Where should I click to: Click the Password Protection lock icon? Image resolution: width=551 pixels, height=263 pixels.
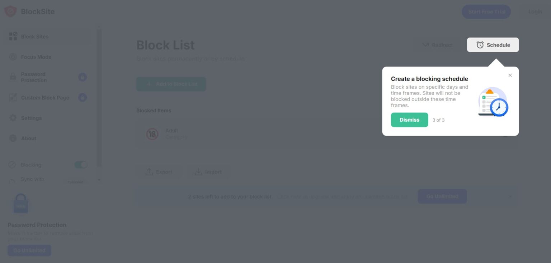click(x=13, y=77)
